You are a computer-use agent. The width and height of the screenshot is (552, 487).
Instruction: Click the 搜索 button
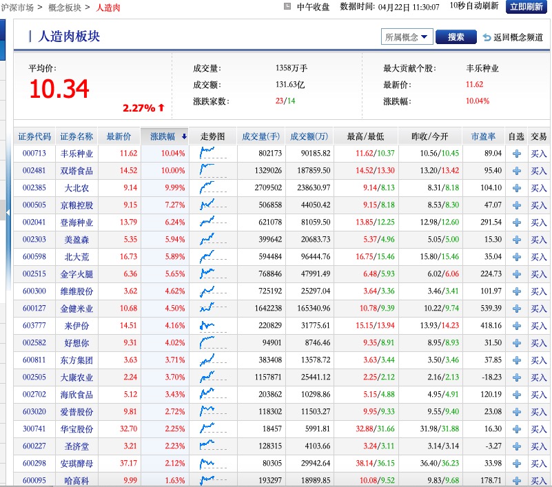(456, 37)
